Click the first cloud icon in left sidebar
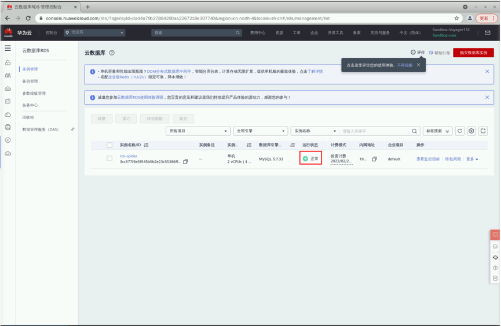The width and height of the screenshot is (501, 326). tap(8, 88)
